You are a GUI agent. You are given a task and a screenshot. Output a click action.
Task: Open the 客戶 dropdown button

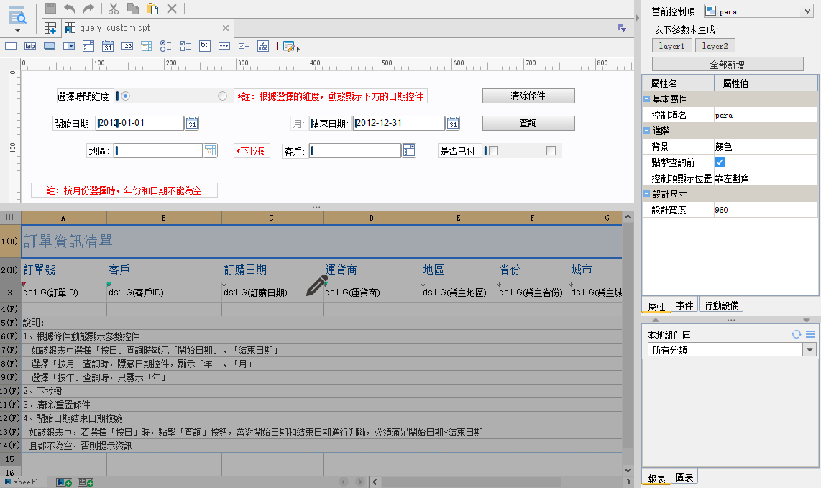(x=409, y=151)
